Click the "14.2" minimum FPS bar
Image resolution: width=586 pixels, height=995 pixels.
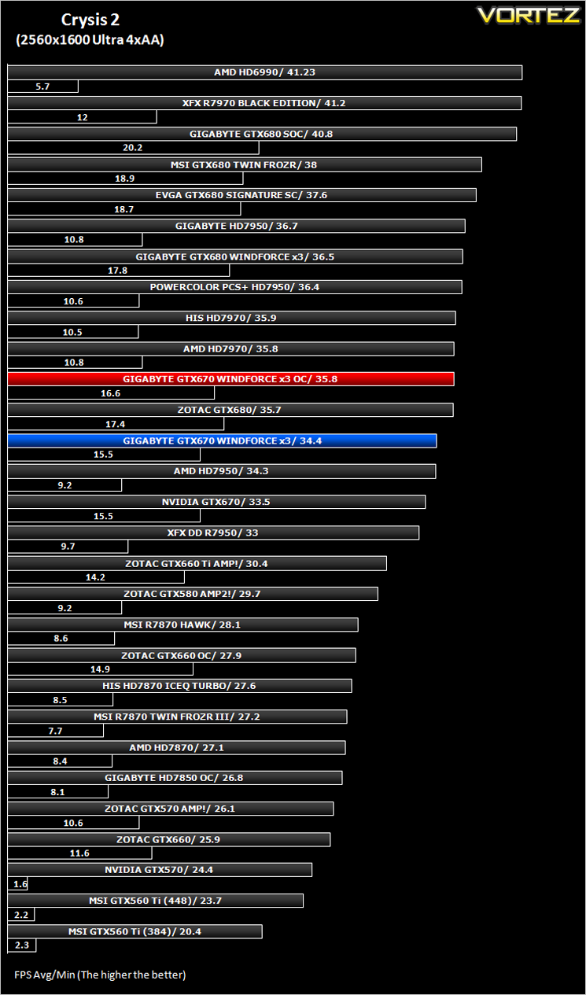point(96,578)
